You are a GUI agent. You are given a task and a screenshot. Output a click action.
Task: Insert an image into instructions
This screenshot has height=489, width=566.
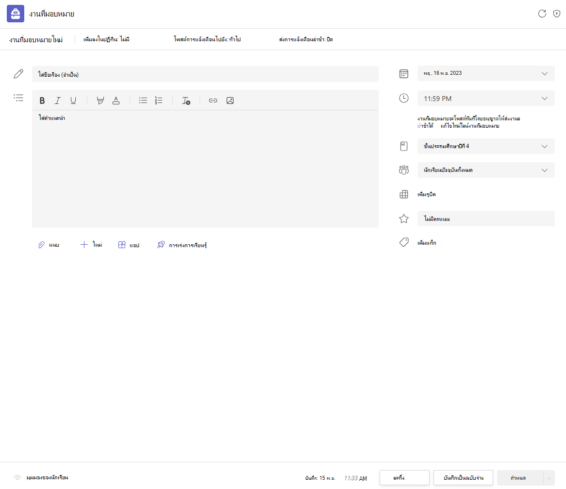[x=230, y=101]
